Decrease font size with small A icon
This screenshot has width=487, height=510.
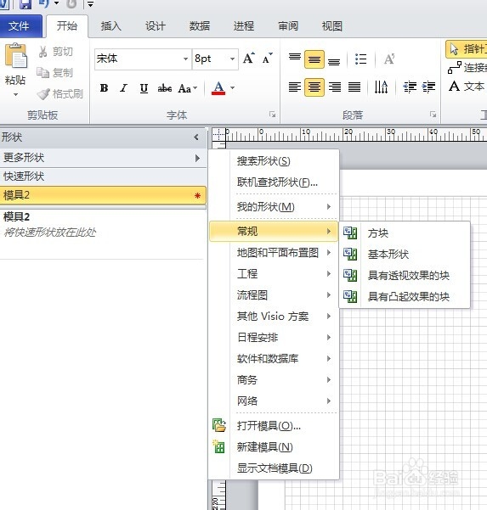(267, 59)
